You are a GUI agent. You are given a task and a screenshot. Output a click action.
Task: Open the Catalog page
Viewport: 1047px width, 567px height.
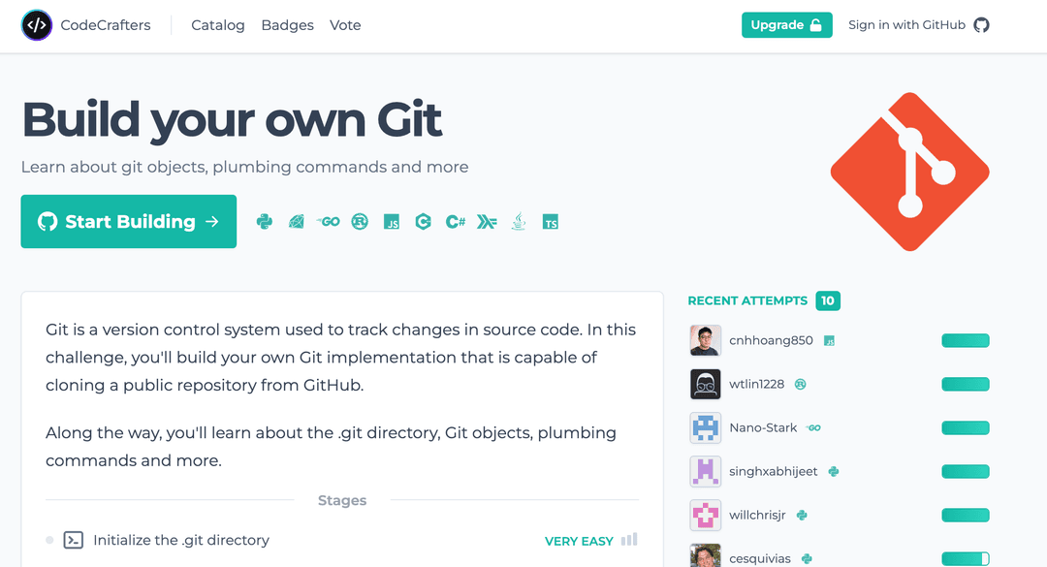218,25
